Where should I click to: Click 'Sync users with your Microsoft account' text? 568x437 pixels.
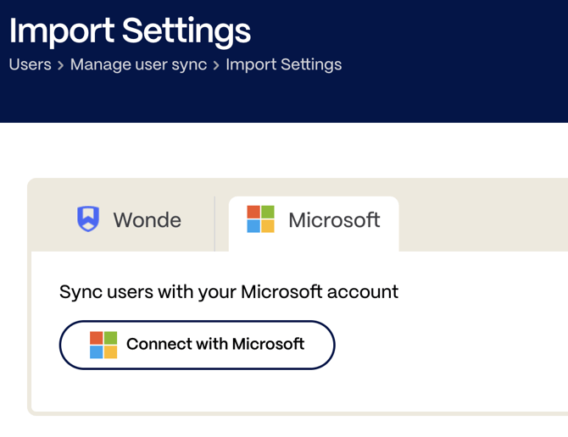pyautogui.click(x=229, y=292)
